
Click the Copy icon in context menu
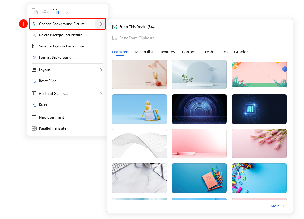(x=35, y=11)
